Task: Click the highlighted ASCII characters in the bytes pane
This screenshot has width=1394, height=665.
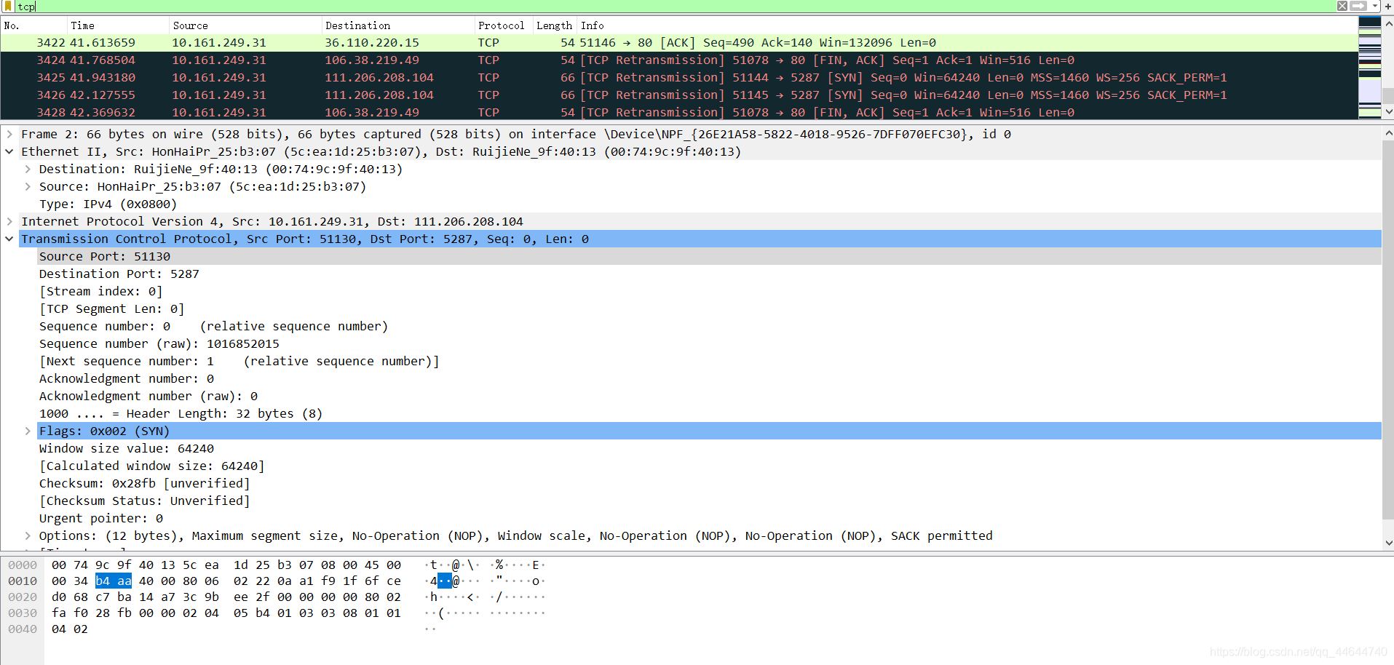Action: pyautogui.click(x=445, y=581)
